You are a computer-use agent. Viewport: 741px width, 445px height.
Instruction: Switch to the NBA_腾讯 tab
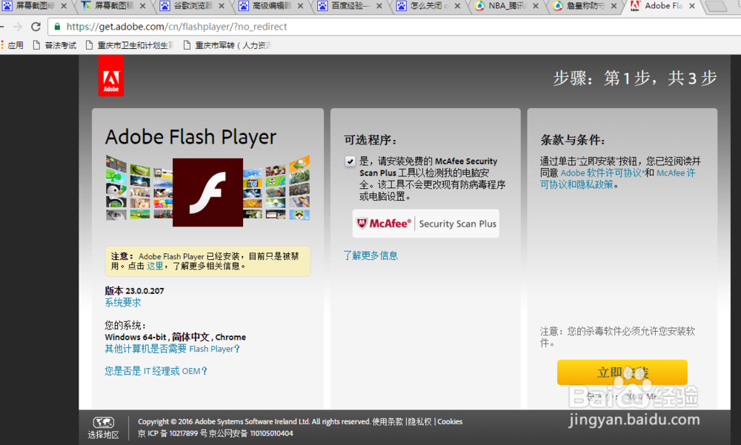[507, 6]
